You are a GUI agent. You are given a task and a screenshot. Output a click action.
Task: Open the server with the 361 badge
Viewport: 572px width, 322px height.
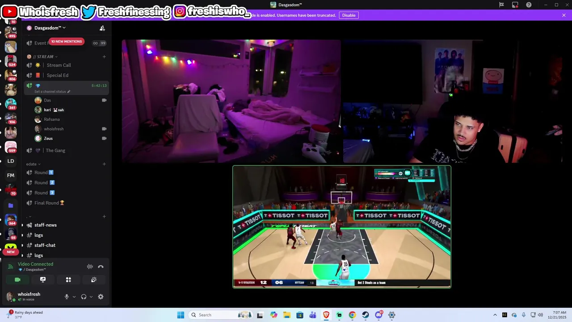click(10, 103)
